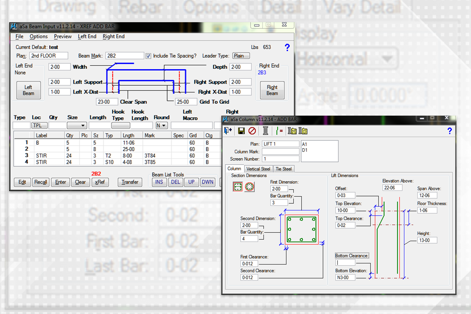The height and width of the screenshot is (314, 471).
Task: Click the Column Mark input field
Action: click(x=281, y=152)
